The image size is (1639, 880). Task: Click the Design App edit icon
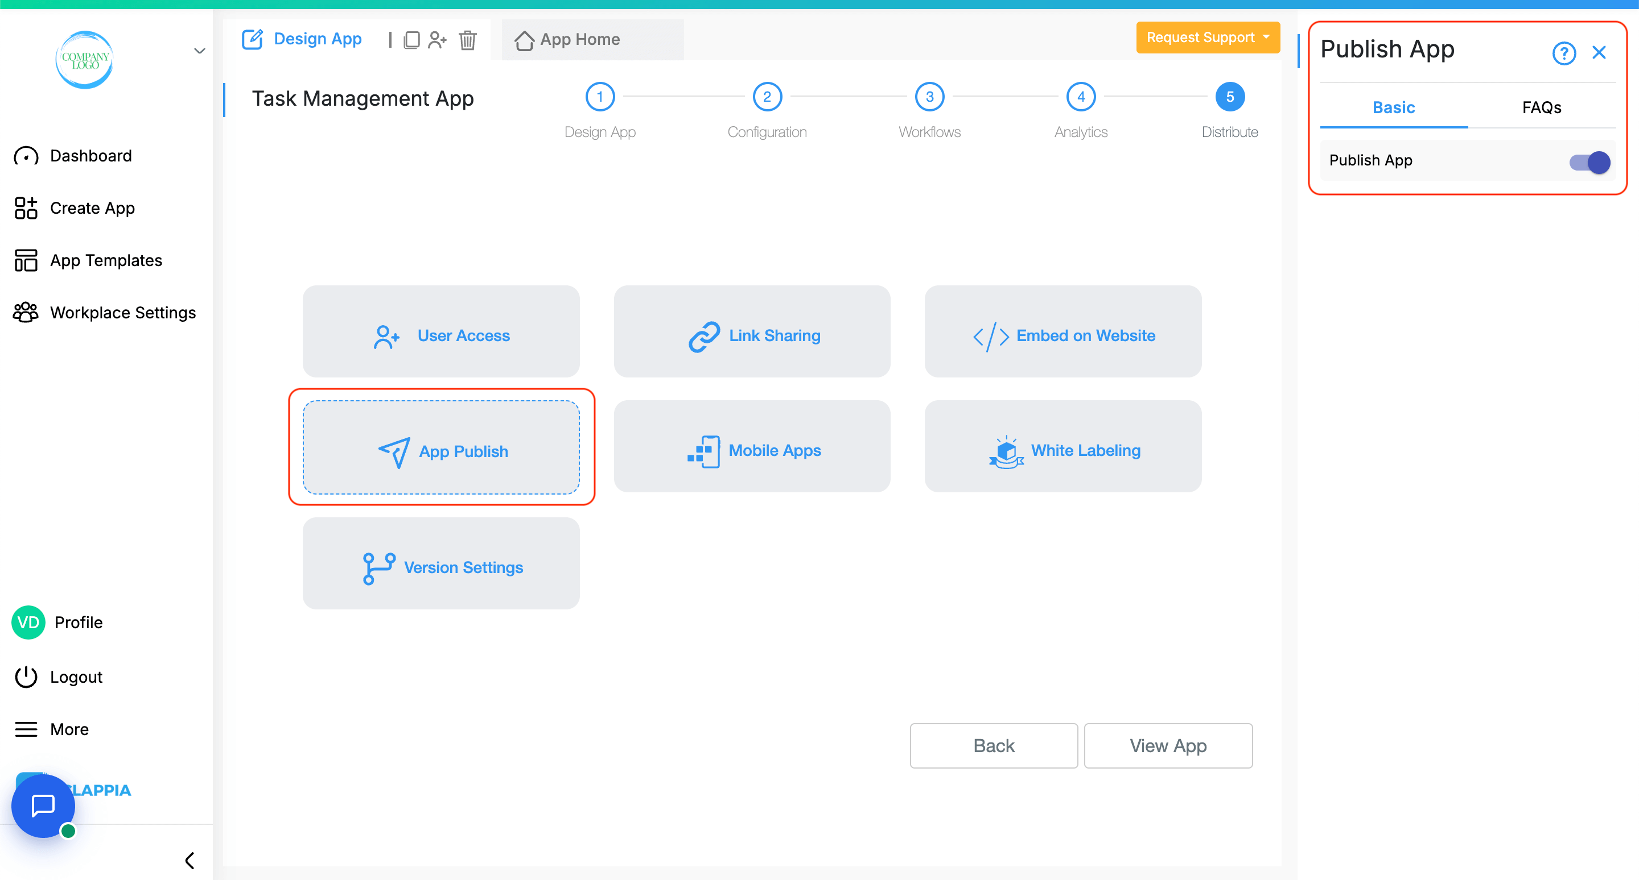252,39
